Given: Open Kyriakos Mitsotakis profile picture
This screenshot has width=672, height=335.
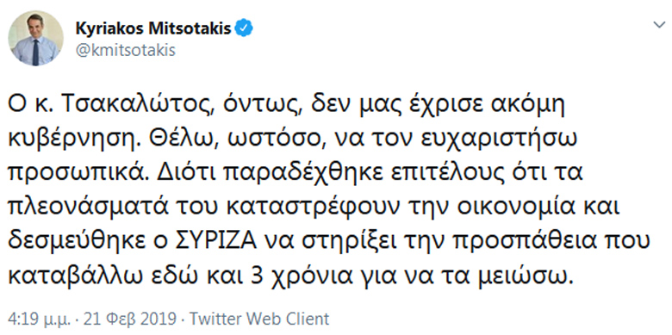Looking at the screenshot, I should pyautogui.click(x=35, y=38).
